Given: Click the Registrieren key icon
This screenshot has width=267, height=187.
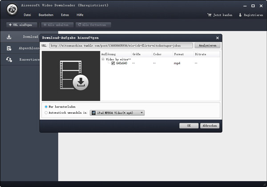Looking at the screenshot, I should tap(240, 15).
